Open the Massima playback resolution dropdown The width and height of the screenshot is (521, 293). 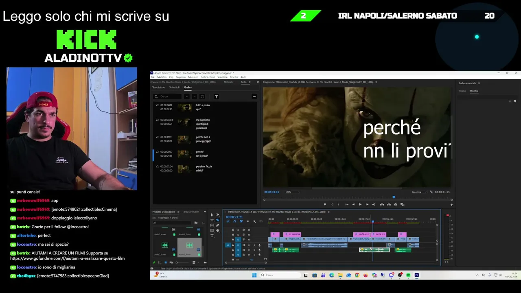coord(419,192)
